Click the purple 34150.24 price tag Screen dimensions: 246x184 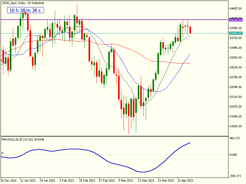(x=236, y=20)
